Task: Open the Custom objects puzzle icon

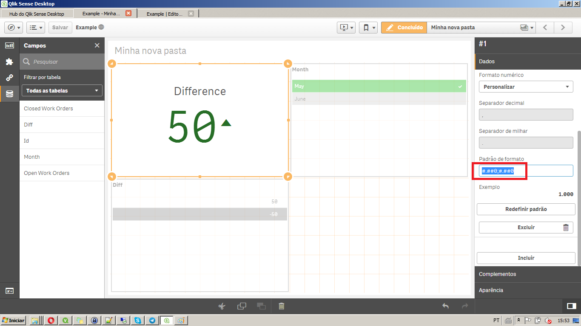Action: click(9, 62)
